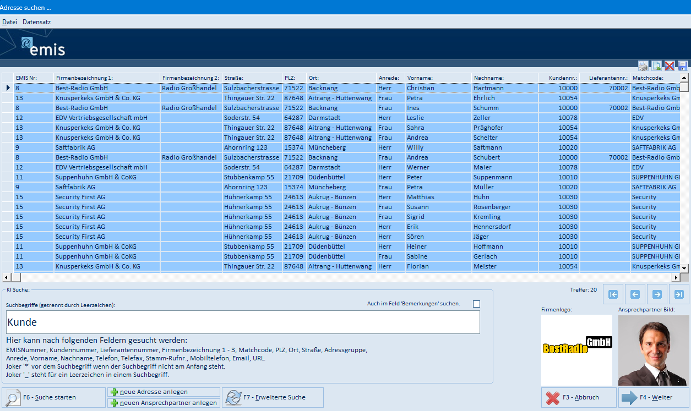Select the cell 'Meister'
The width and height of the screenshot is (691, 411).
tap(505, 266)
